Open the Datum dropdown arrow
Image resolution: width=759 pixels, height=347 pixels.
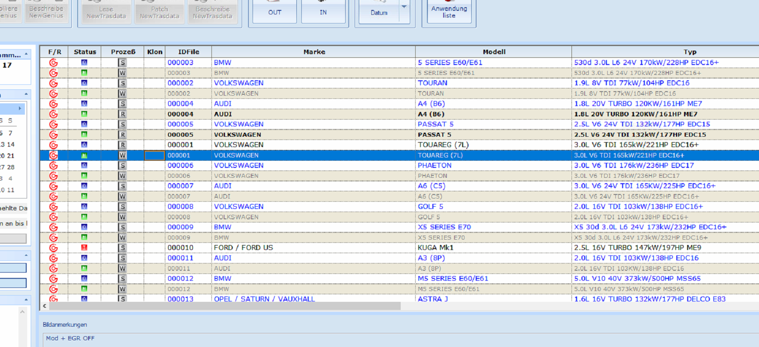click(404, 7)
